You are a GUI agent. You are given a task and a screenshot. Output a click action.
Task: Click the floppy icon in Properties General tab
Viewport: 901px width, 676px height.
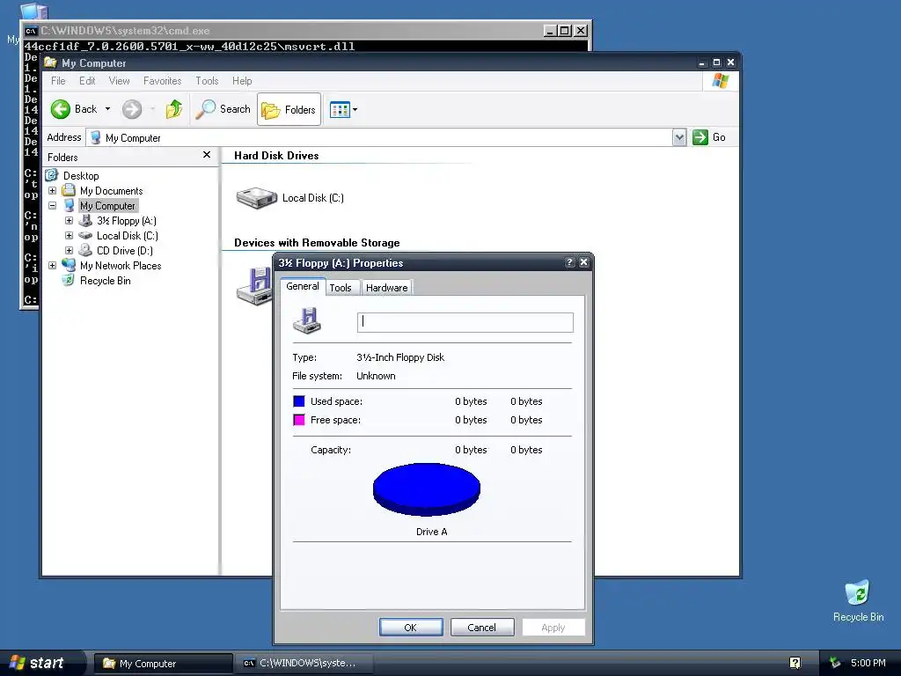coord(307,320)
